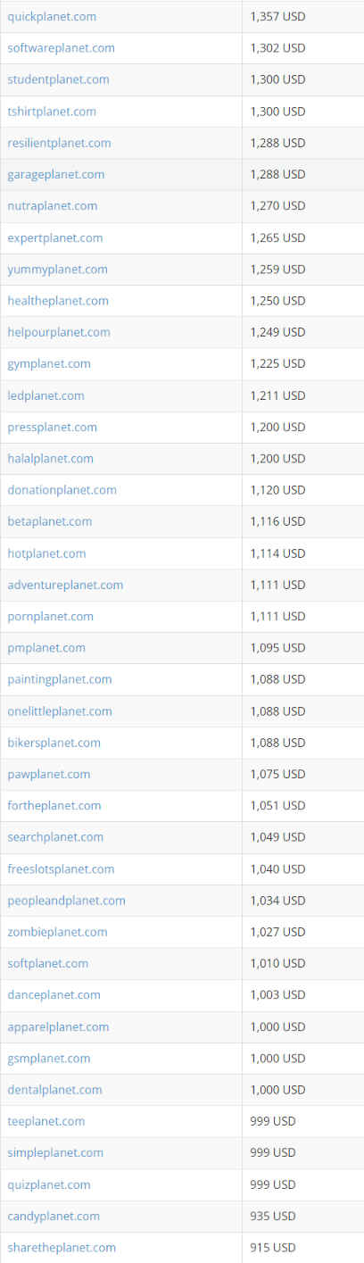The width and height of the screenshot is (364, 1263).
Task: Open the hotplanet.com domain
Action: (46, 553)
